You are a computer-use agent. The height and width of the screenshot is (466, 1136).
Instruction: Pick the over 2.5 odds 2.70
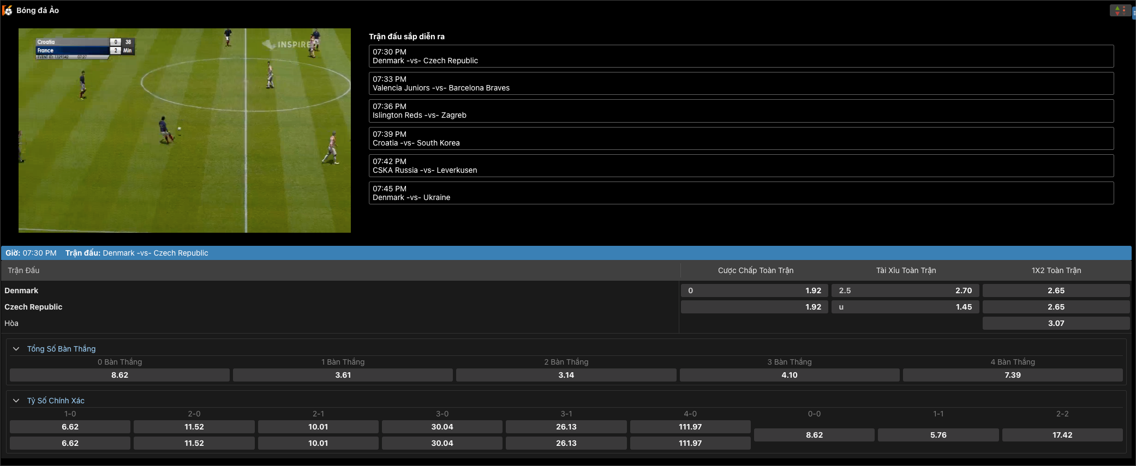(x=905, y=291)
